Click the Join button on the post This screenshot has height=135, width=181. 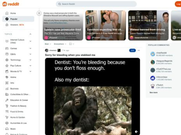pos(132,50)
